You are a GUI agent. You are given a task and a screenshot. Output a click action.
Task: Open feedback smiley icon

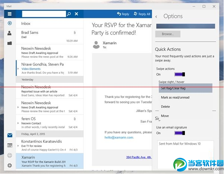tap(10, 155)
